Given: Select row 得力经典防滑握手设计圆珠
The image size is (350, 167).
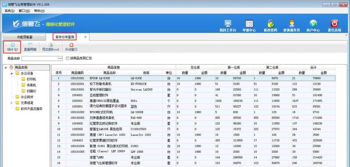Looking at the screenshot, I should coord(193,106).
